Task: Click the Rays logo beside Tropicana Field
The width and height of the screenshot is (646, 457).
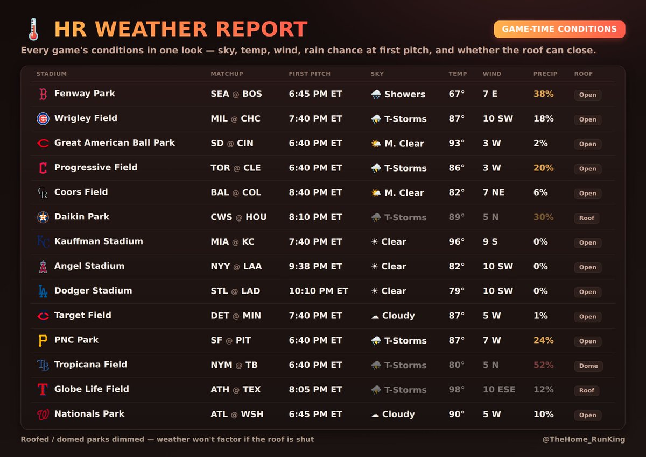Action: pos(43,366)
